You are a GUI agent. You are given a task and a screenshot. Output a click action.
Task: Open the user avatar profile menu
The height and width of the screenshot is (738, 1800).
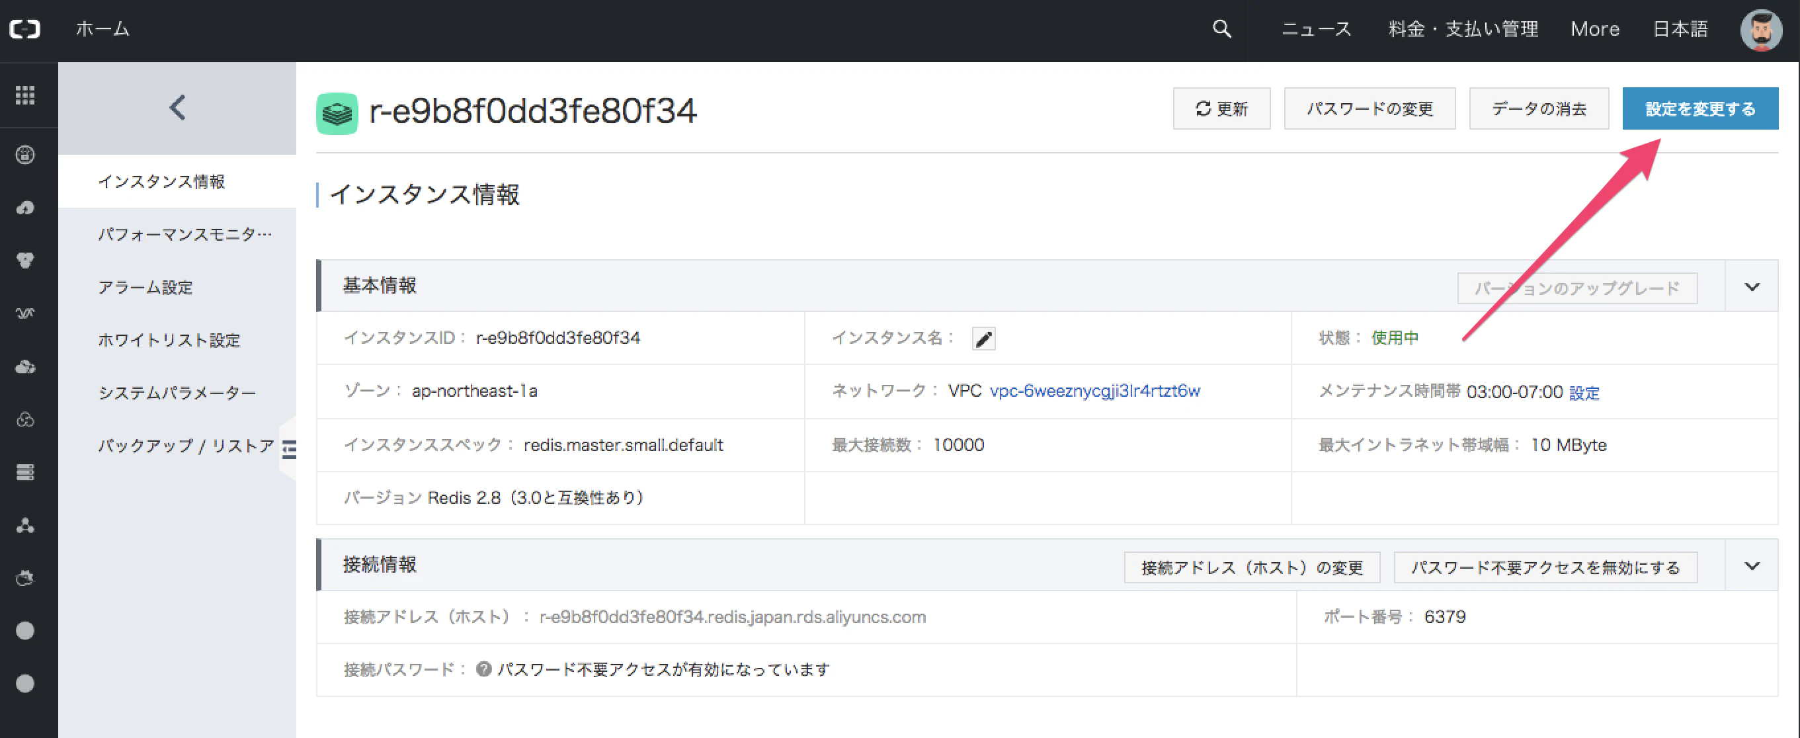pos(1760,29)
